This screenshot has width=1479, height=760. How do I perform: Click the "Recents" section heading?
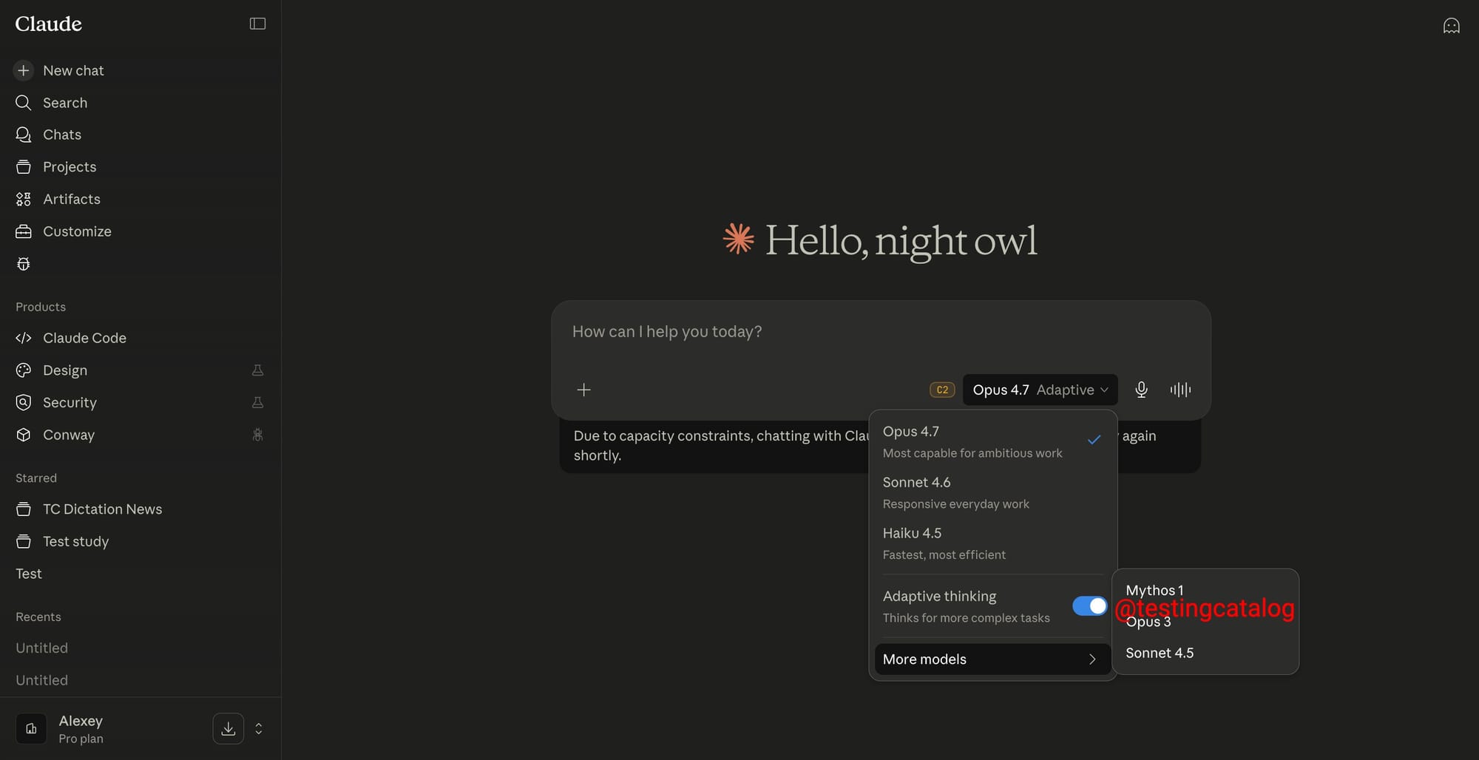pyautogui.click(x=38, y=617)
